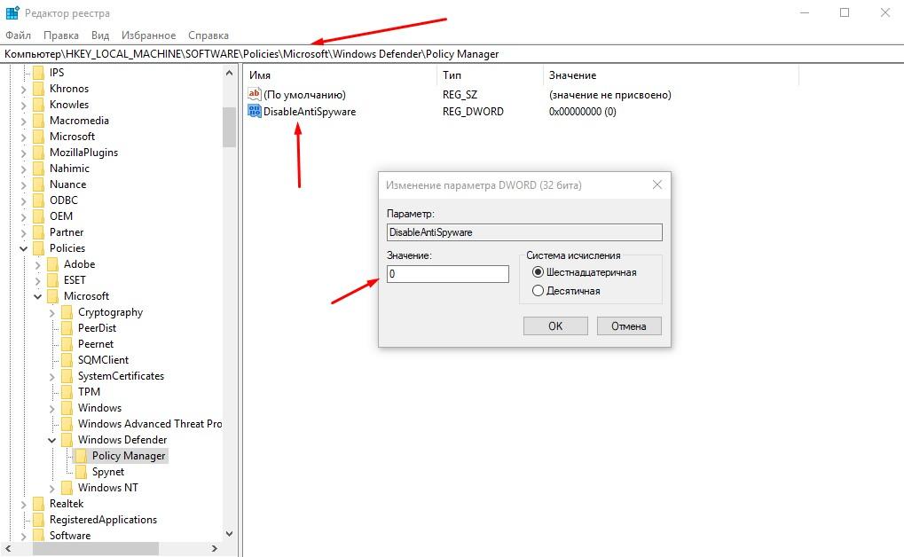The width and height of the screenshot is (904, 557).
Task: Select the Software tree item
Action: pos(70,536)
